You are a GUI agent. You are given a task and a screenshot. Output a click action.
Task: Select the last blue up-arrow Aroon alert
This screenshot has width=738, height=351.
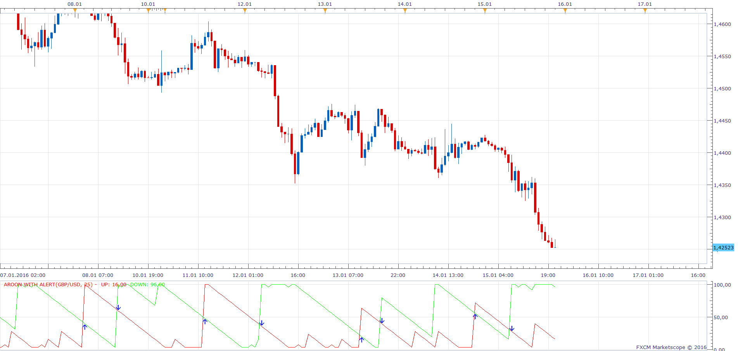(475, 316)
